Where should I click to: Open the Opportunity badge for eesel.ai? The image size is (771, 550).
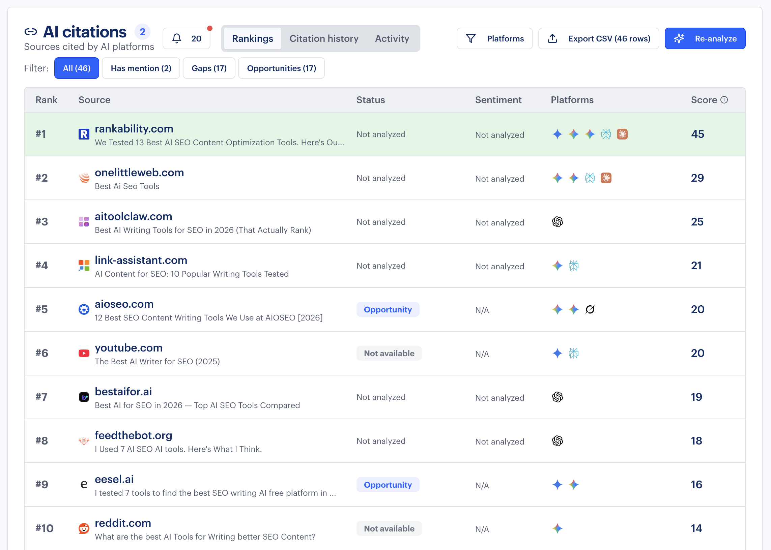pos(388,485)
